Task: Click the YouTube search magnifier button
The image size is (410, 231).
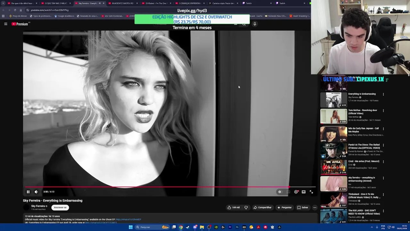Action: (x=244, y=24)
